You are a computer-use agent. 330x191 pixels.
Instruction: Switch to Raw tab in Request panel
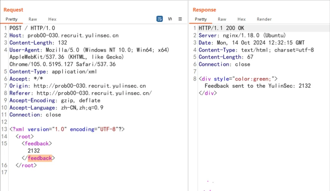point(33,19)
